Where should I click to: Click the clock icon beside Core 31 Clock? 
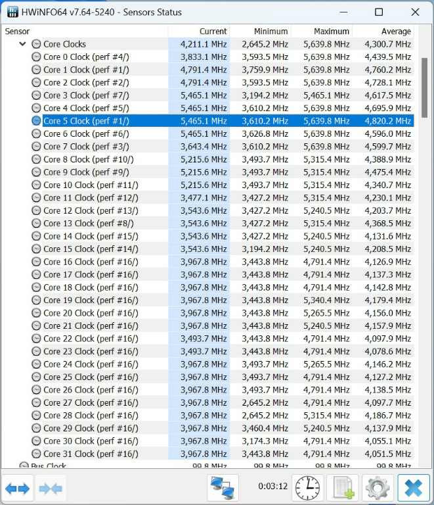click(x=36, y=454)
